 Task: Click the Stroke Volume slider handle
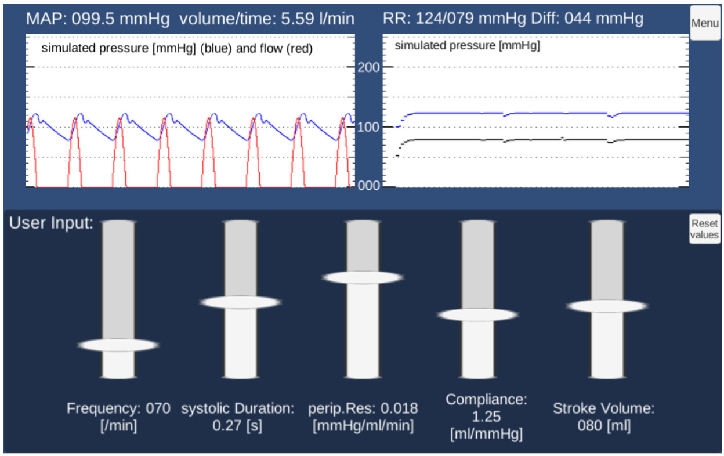(607, 306)
